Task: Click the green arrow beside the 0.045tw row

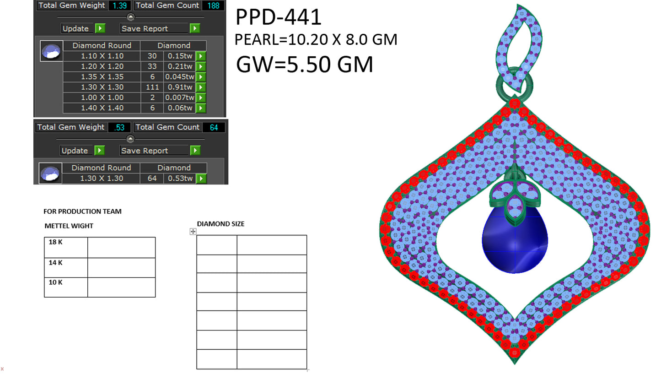Action: 200,77
